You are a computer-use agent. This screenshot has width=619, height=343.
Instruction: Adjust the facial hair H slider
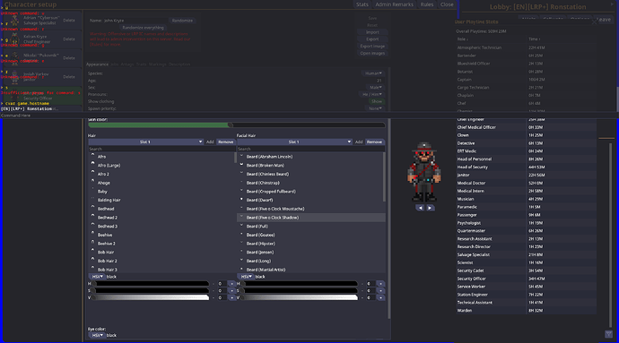click(300, 284)
